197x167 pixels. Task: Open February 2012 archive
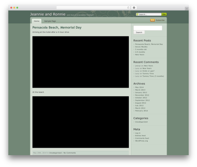pyautogui.click(x=141, y=111)
